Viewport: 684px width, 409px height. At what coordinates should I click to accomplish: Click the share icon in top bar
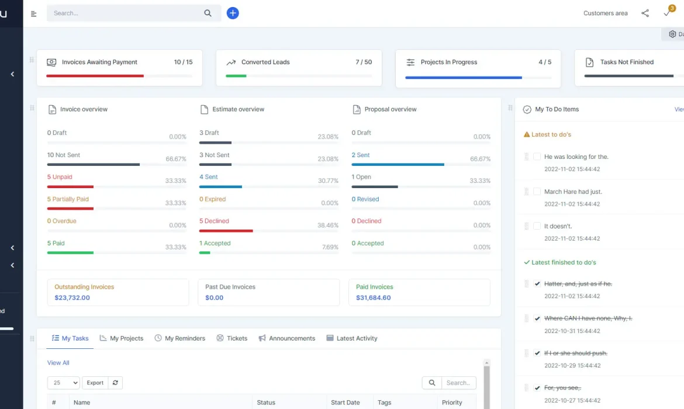pyautogui.click(x=645, y=13)
